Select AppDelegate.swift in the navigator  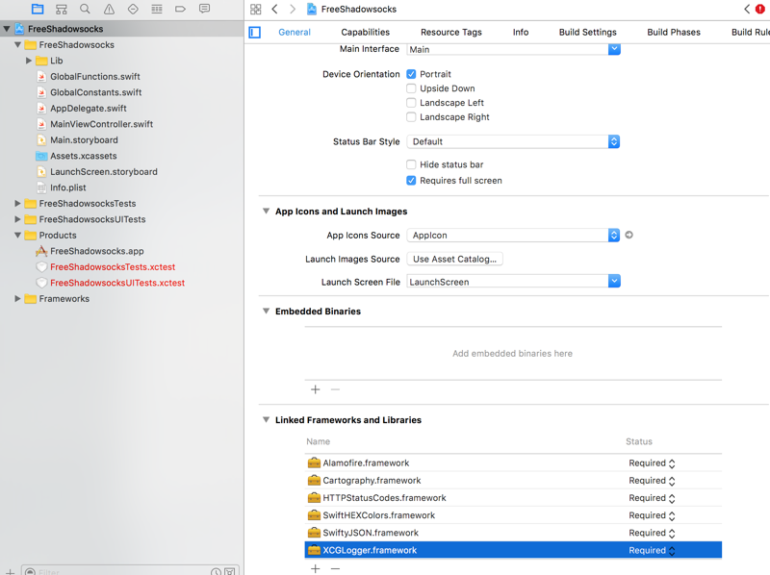coord(88,109)
